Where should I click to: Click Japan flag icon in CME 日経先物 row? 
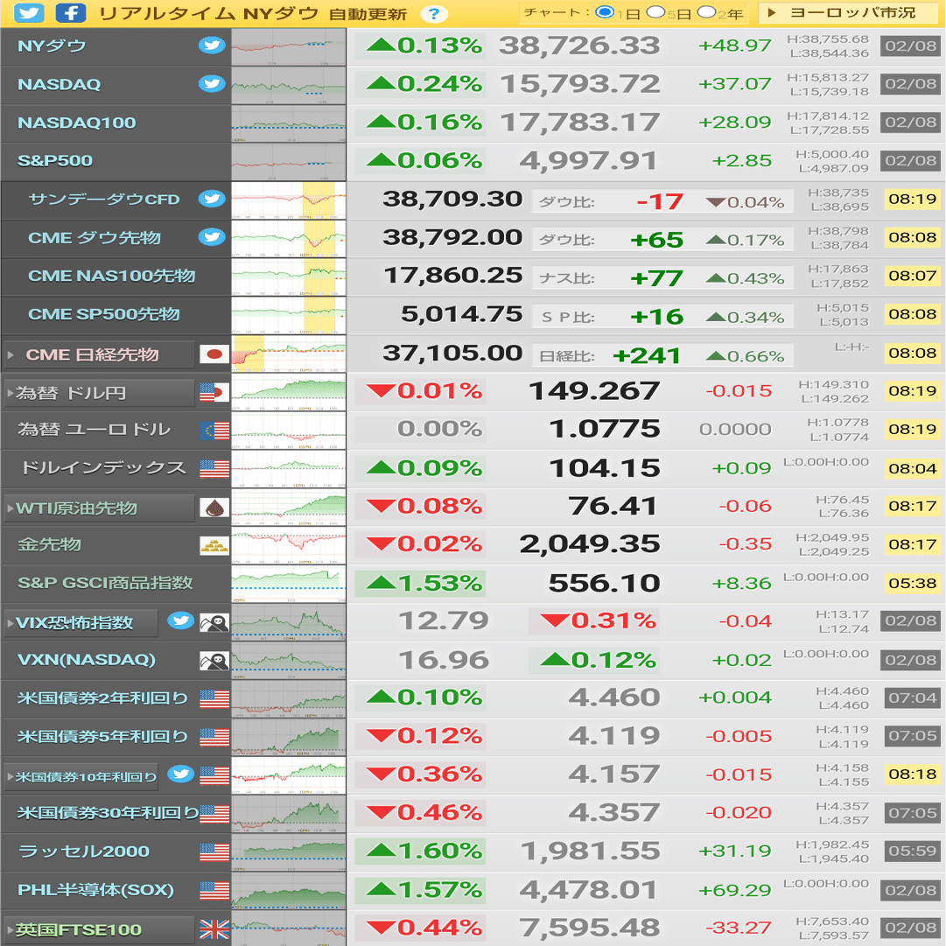click(x=214, y=354)
